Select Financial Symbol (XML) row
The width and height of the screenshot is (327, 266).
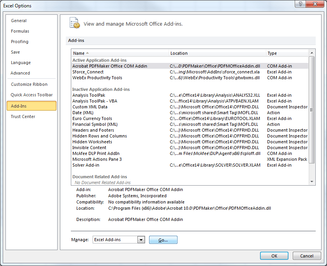tap(190, 124)
